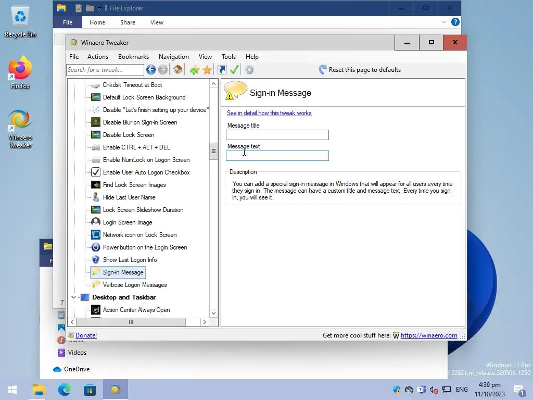533x400 pixels.
Task: Open the Tools menu
Action: (229, 57)
